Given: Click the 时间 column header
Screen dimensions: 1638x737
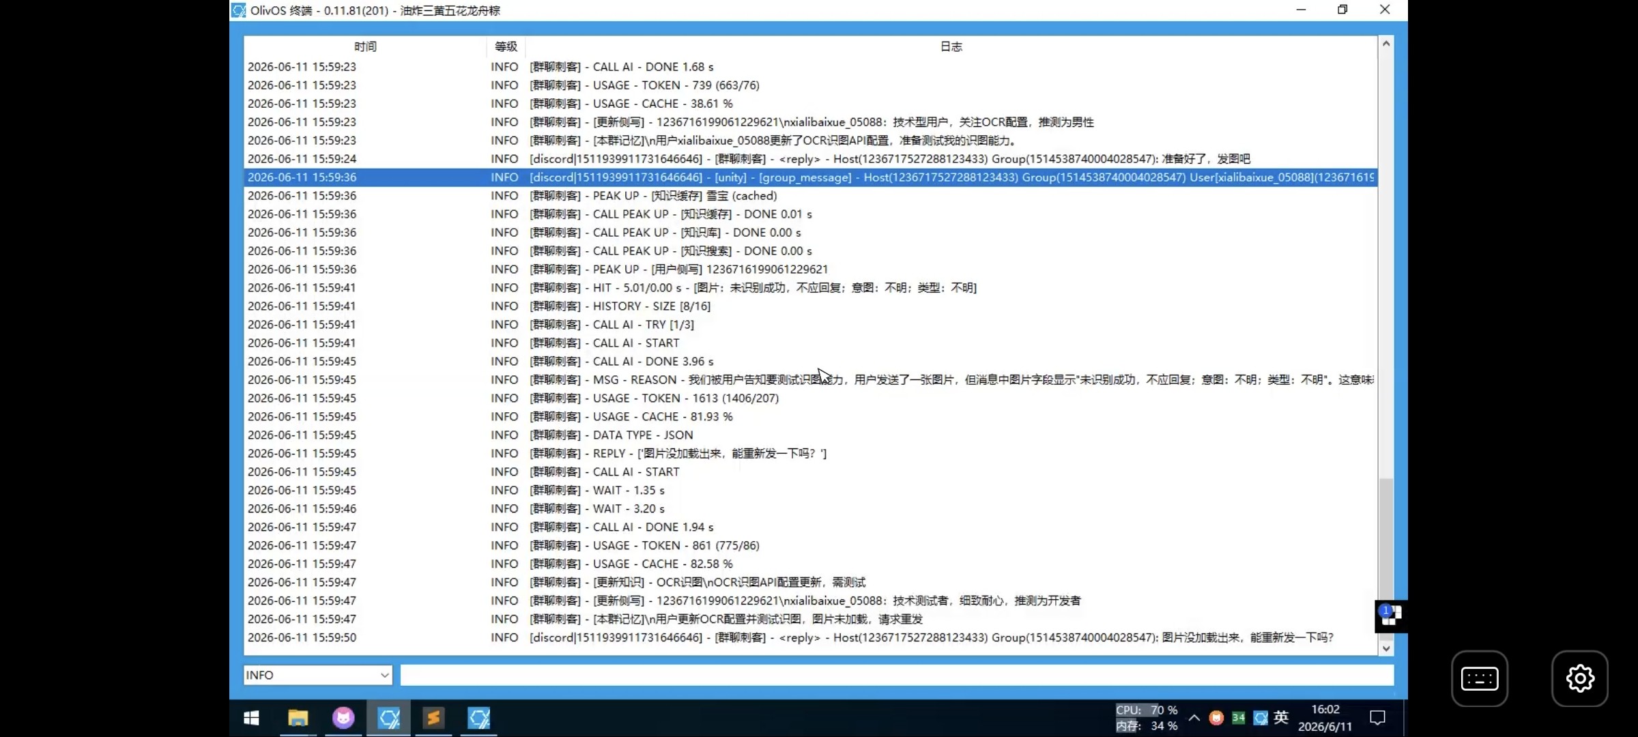Looking at the screenshot, I should click(x=365, y=46).
